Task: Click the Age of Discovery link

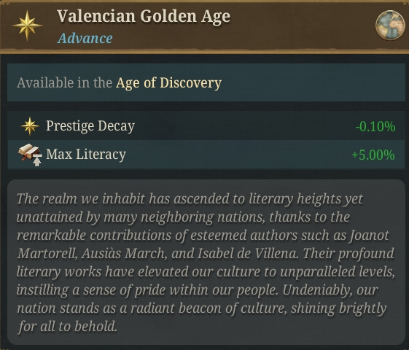Action: [x=168, y=83]
